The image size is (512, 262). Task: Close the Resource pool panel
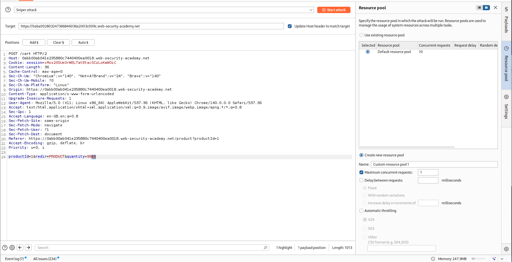point(495,8)
